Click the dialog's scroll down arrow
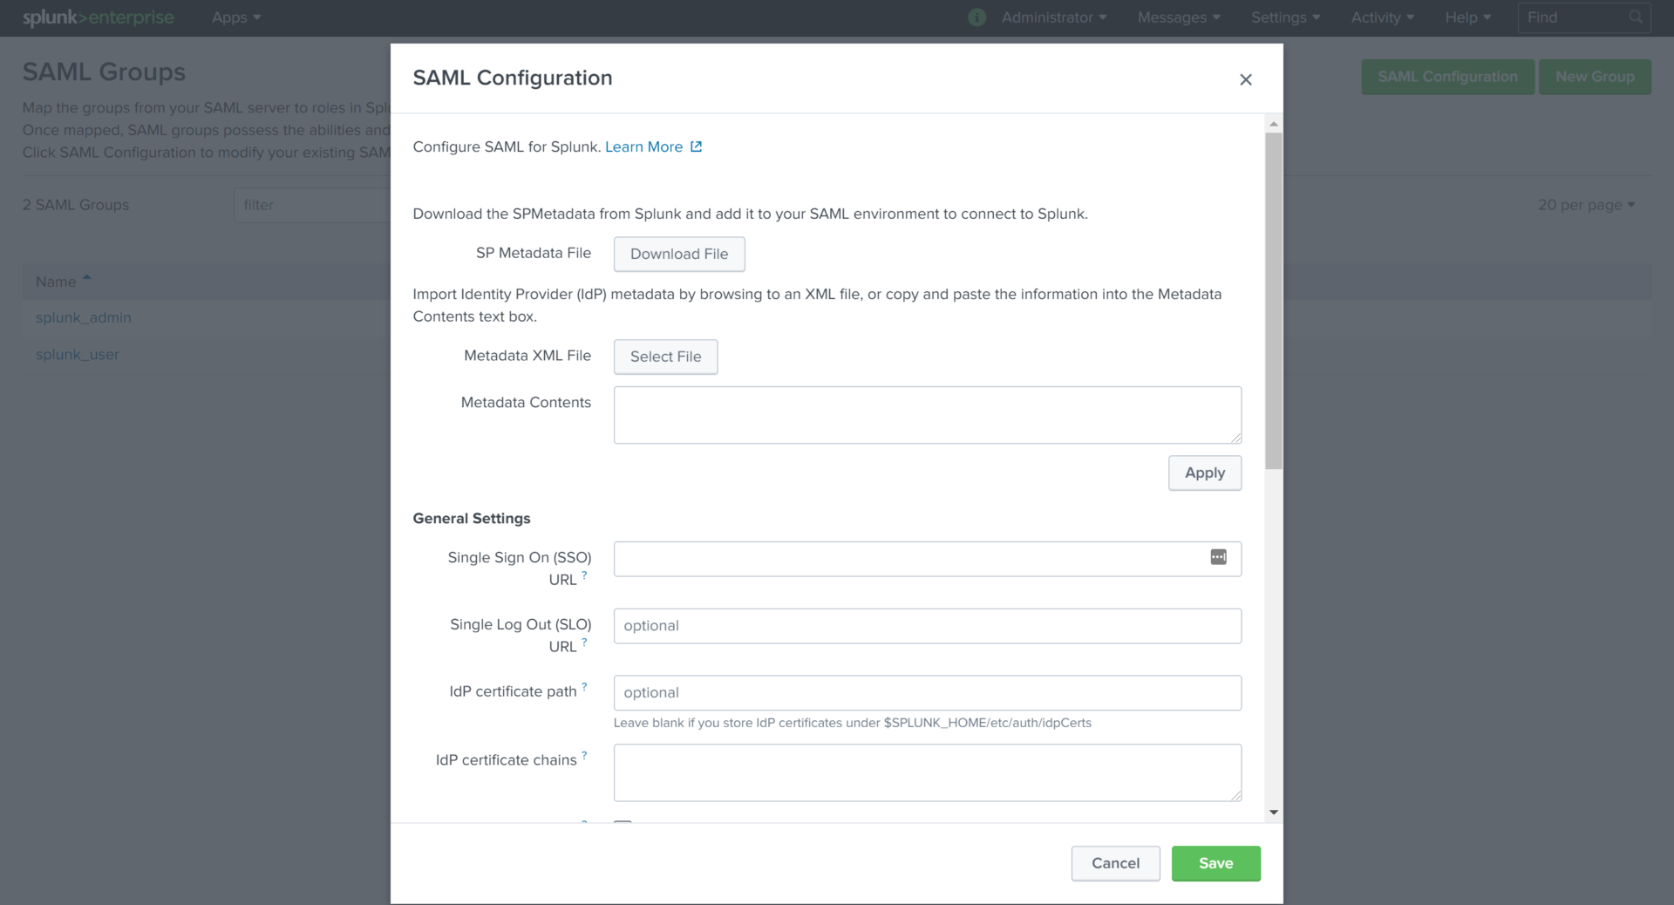This screenshot has height=905, width=1674. click(1274, 812)
